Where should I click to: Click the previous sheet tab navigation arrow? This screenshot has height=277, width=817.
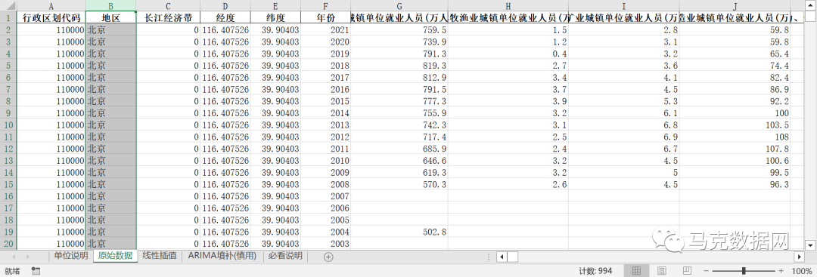pyautogui.click(x=13, y=257)
